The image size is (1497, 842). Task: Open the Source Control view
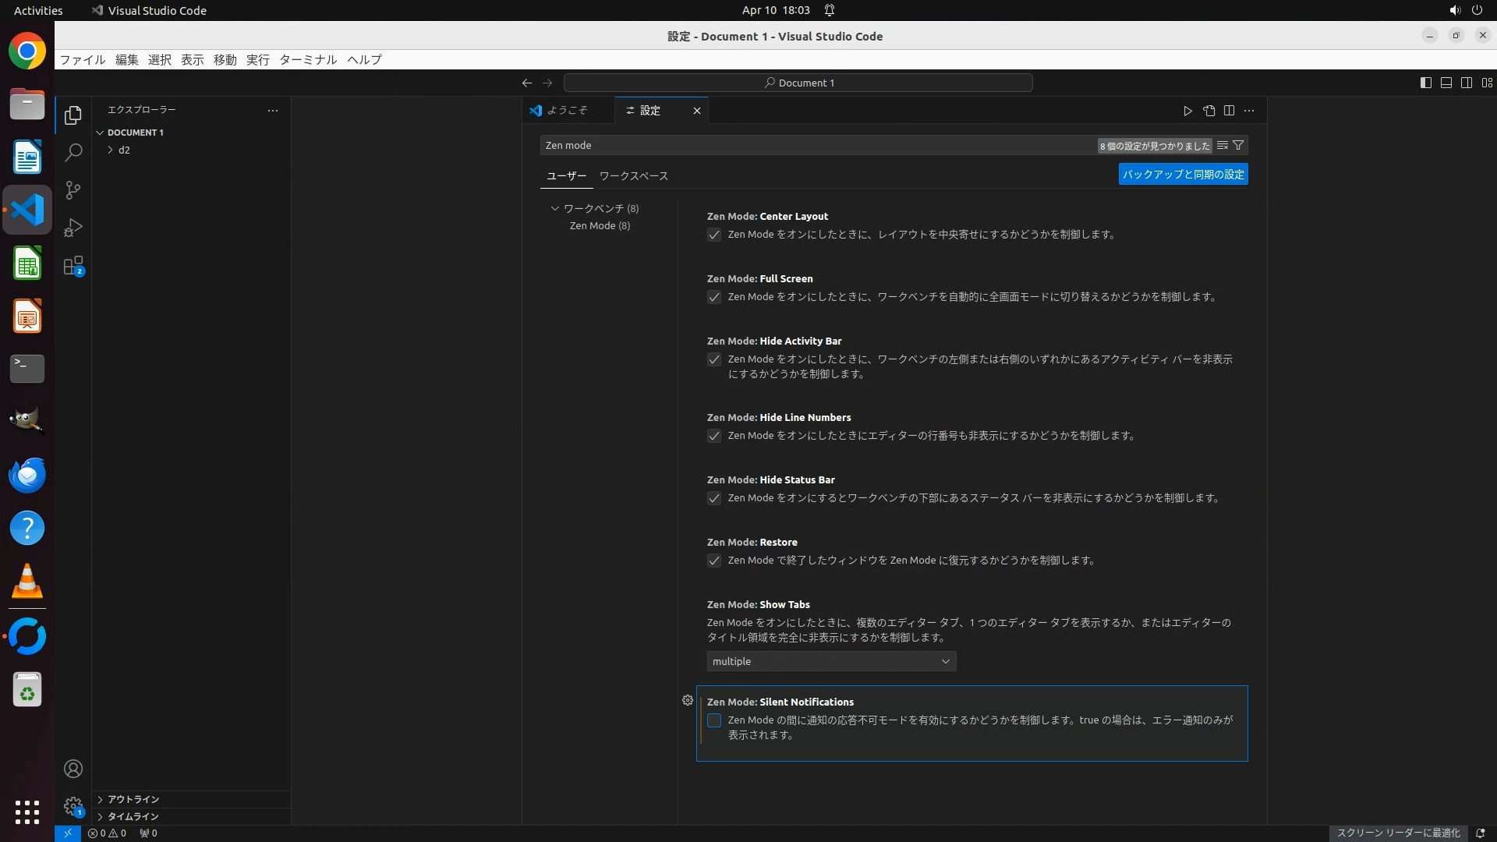[x=73, y=190]
